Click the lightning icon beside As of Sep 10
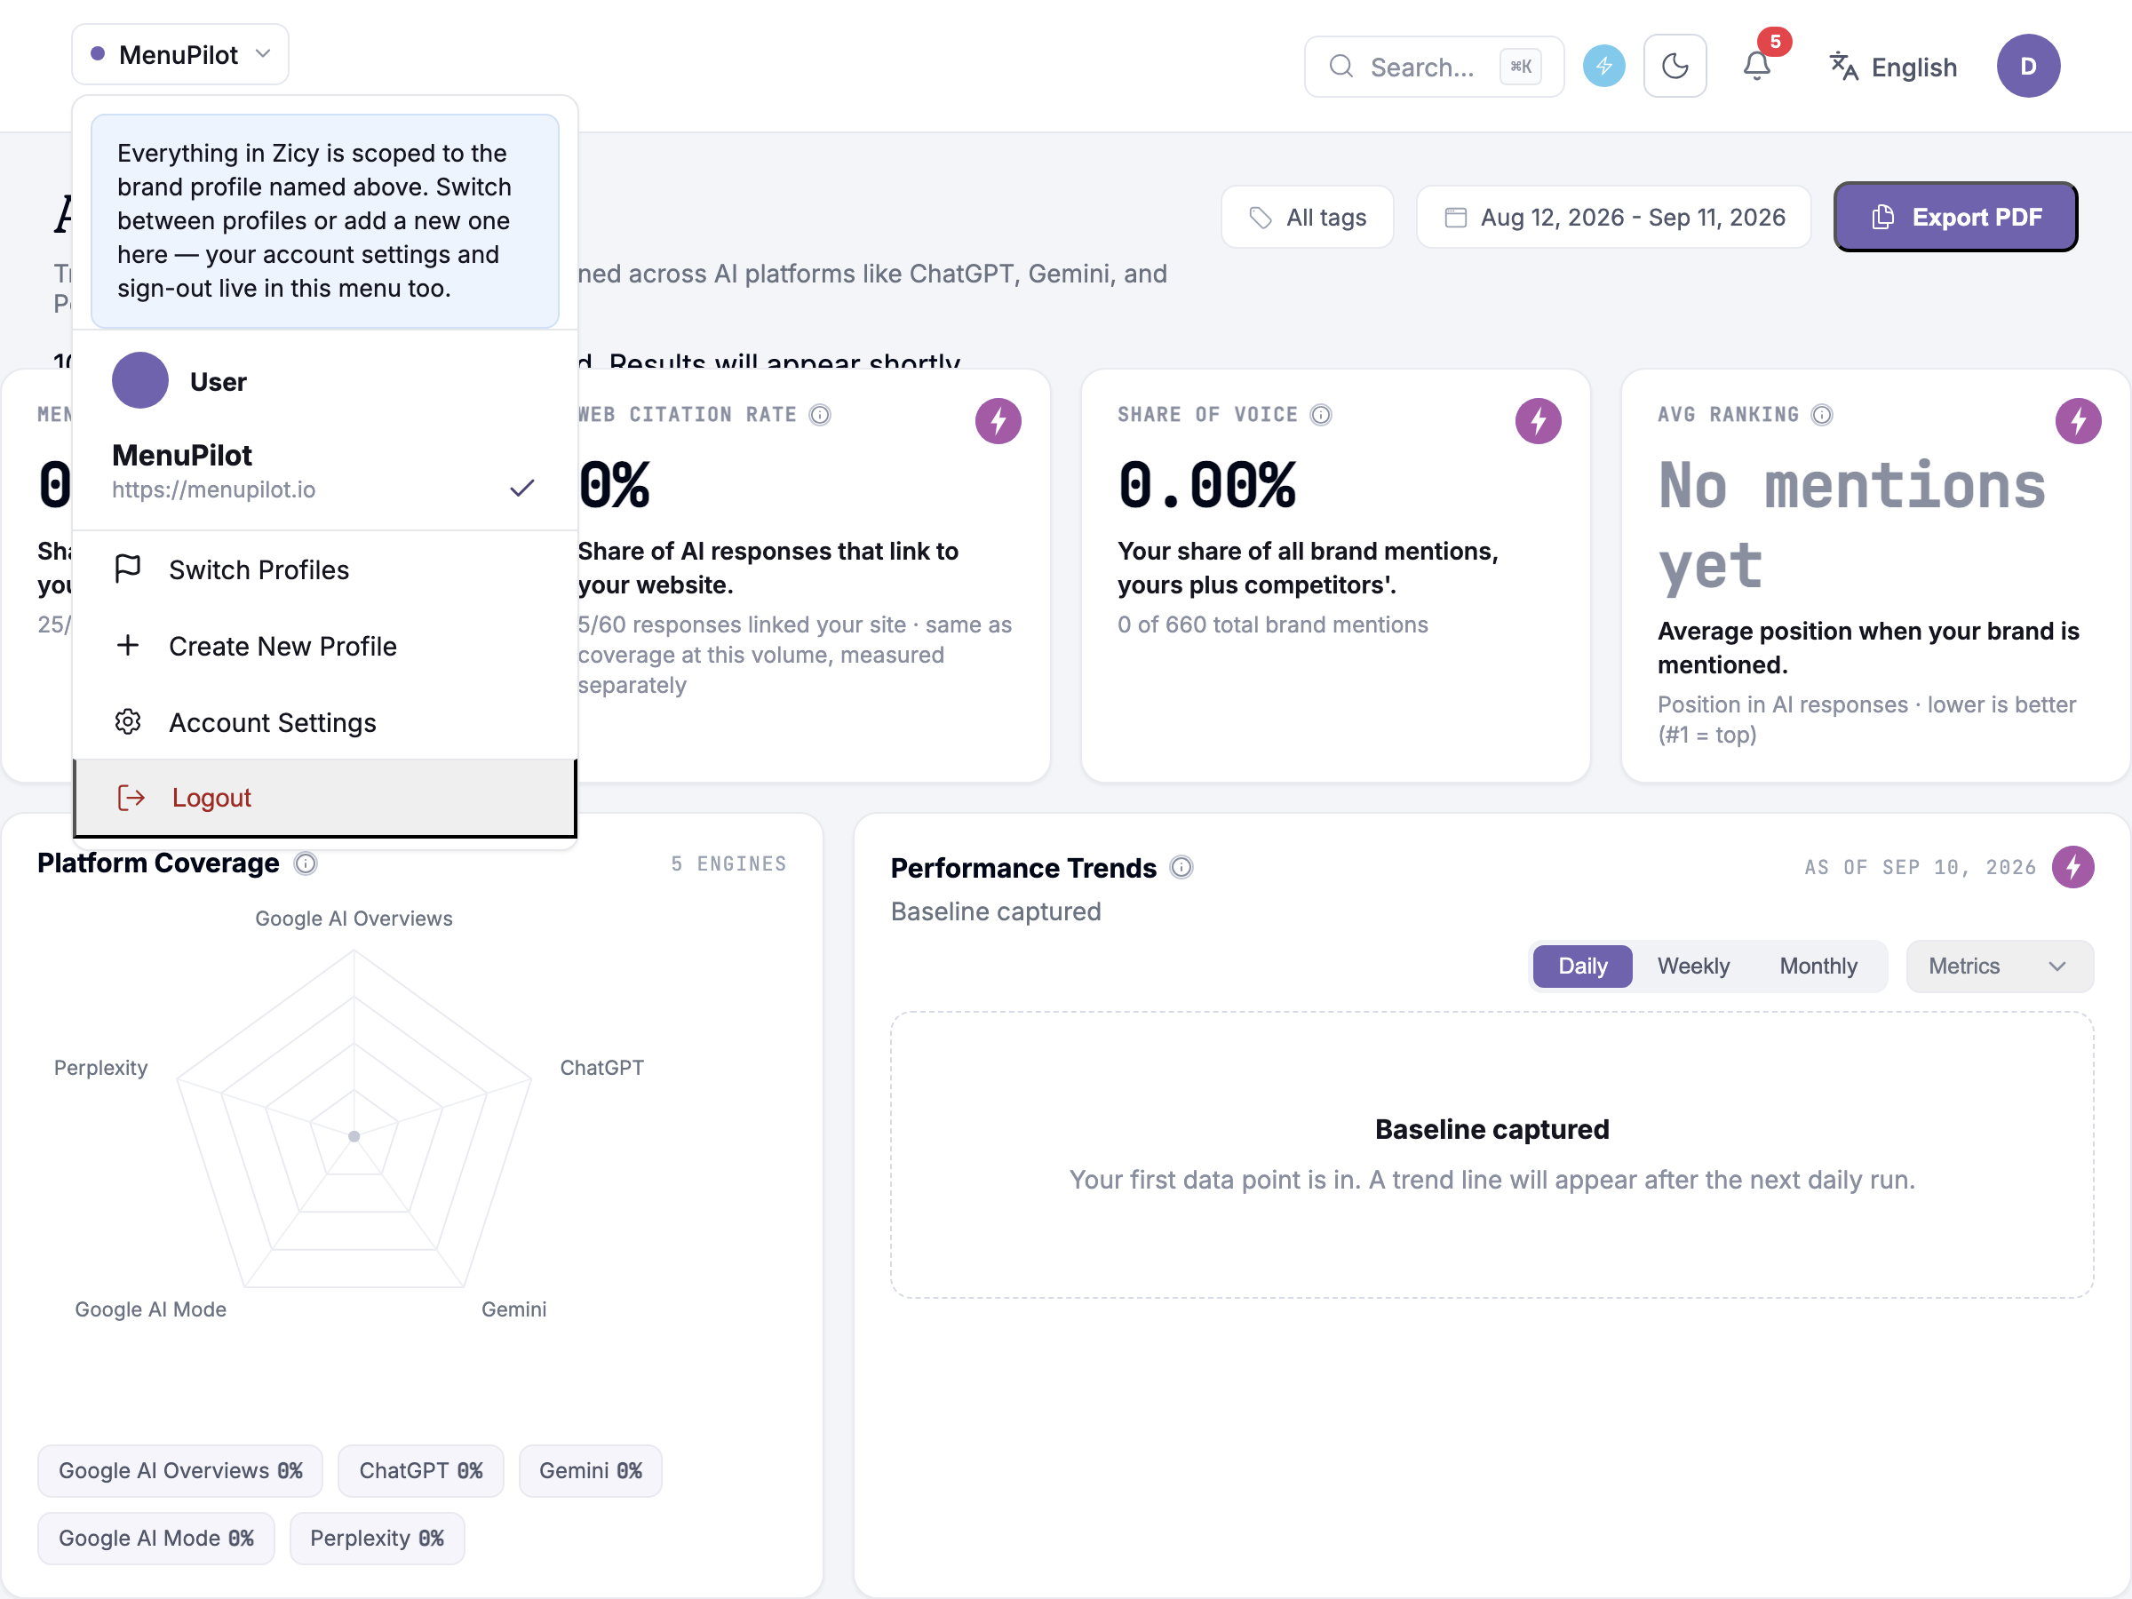Viewport: 2132px width, 1599px height. [x=2072, y=867]
